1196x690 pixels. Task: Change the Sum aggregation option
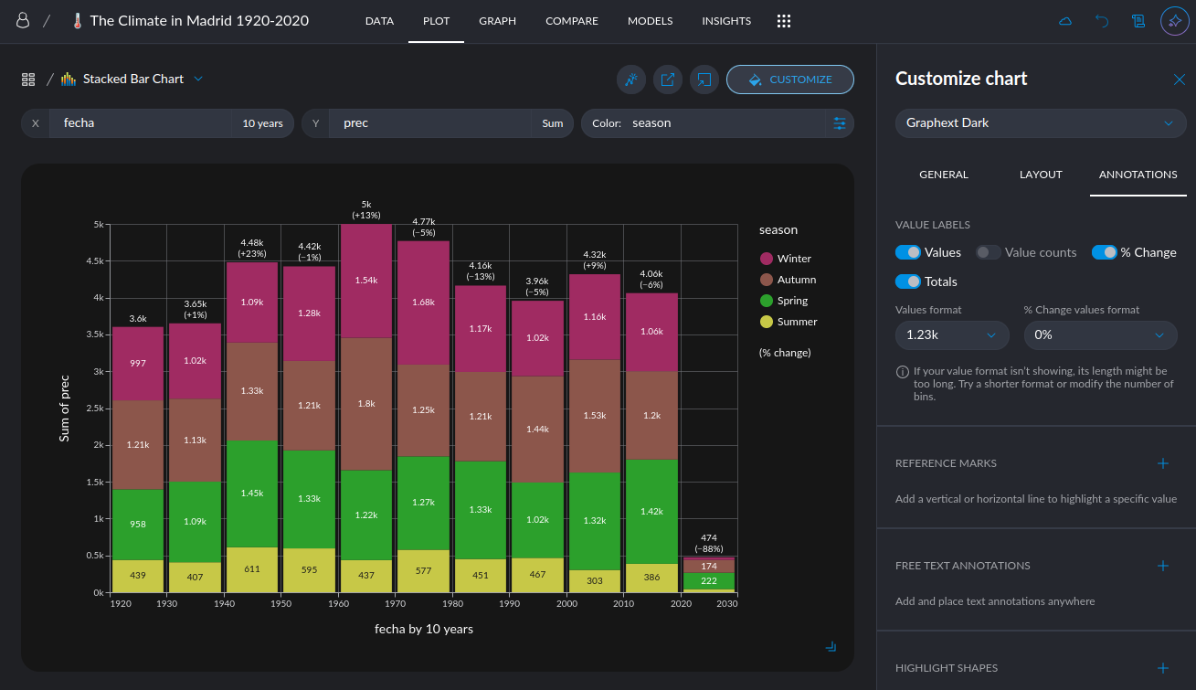552,123
